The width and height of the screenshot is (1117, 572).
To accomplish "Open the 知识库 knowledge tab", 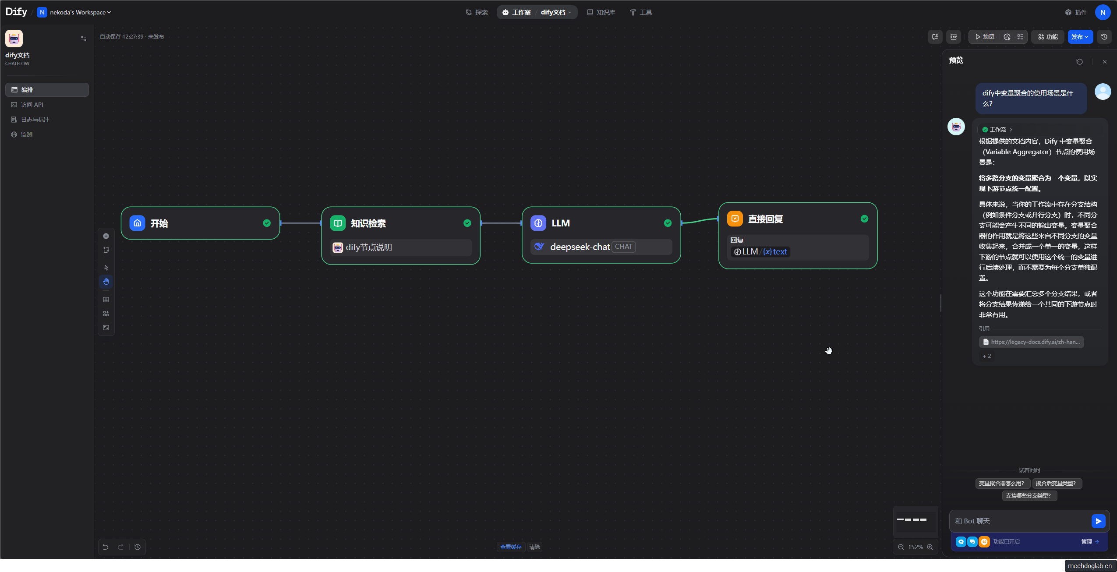I will pos(601,12).
